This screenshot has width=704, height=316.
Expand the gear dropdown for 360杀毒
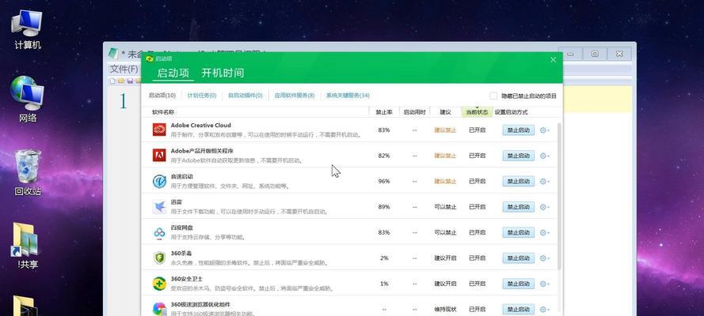pos(544,258)
